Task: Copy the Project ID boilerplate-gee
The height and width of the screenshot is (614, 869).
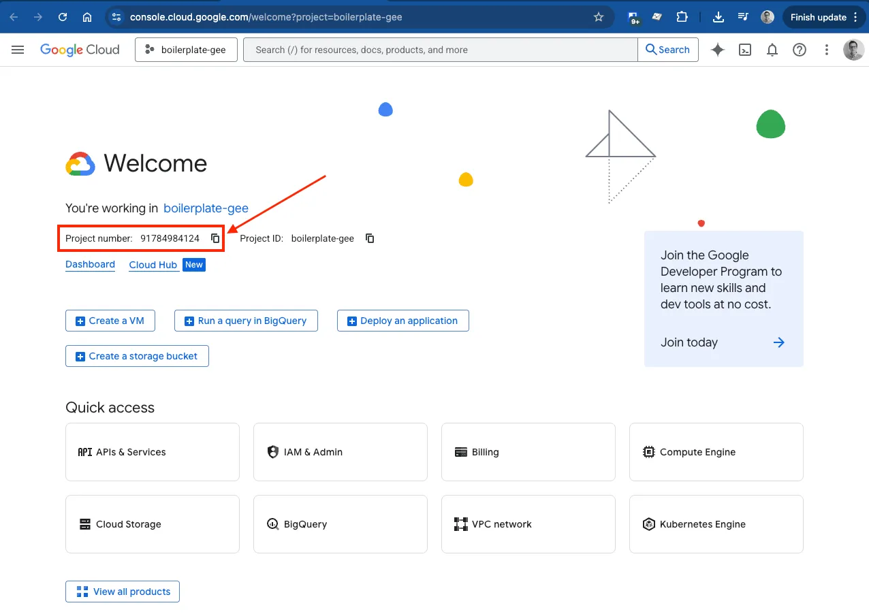Action: click(369, 238)
